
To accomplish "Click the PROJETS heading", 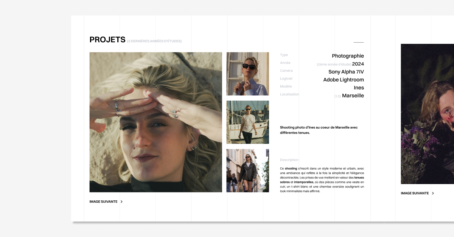I will [x=107, y=40].
